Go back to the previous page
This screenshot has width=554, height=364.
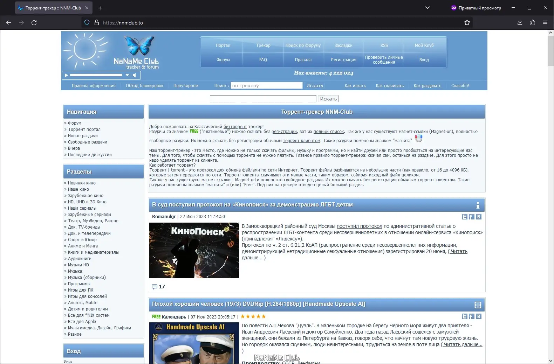[9, 23]
